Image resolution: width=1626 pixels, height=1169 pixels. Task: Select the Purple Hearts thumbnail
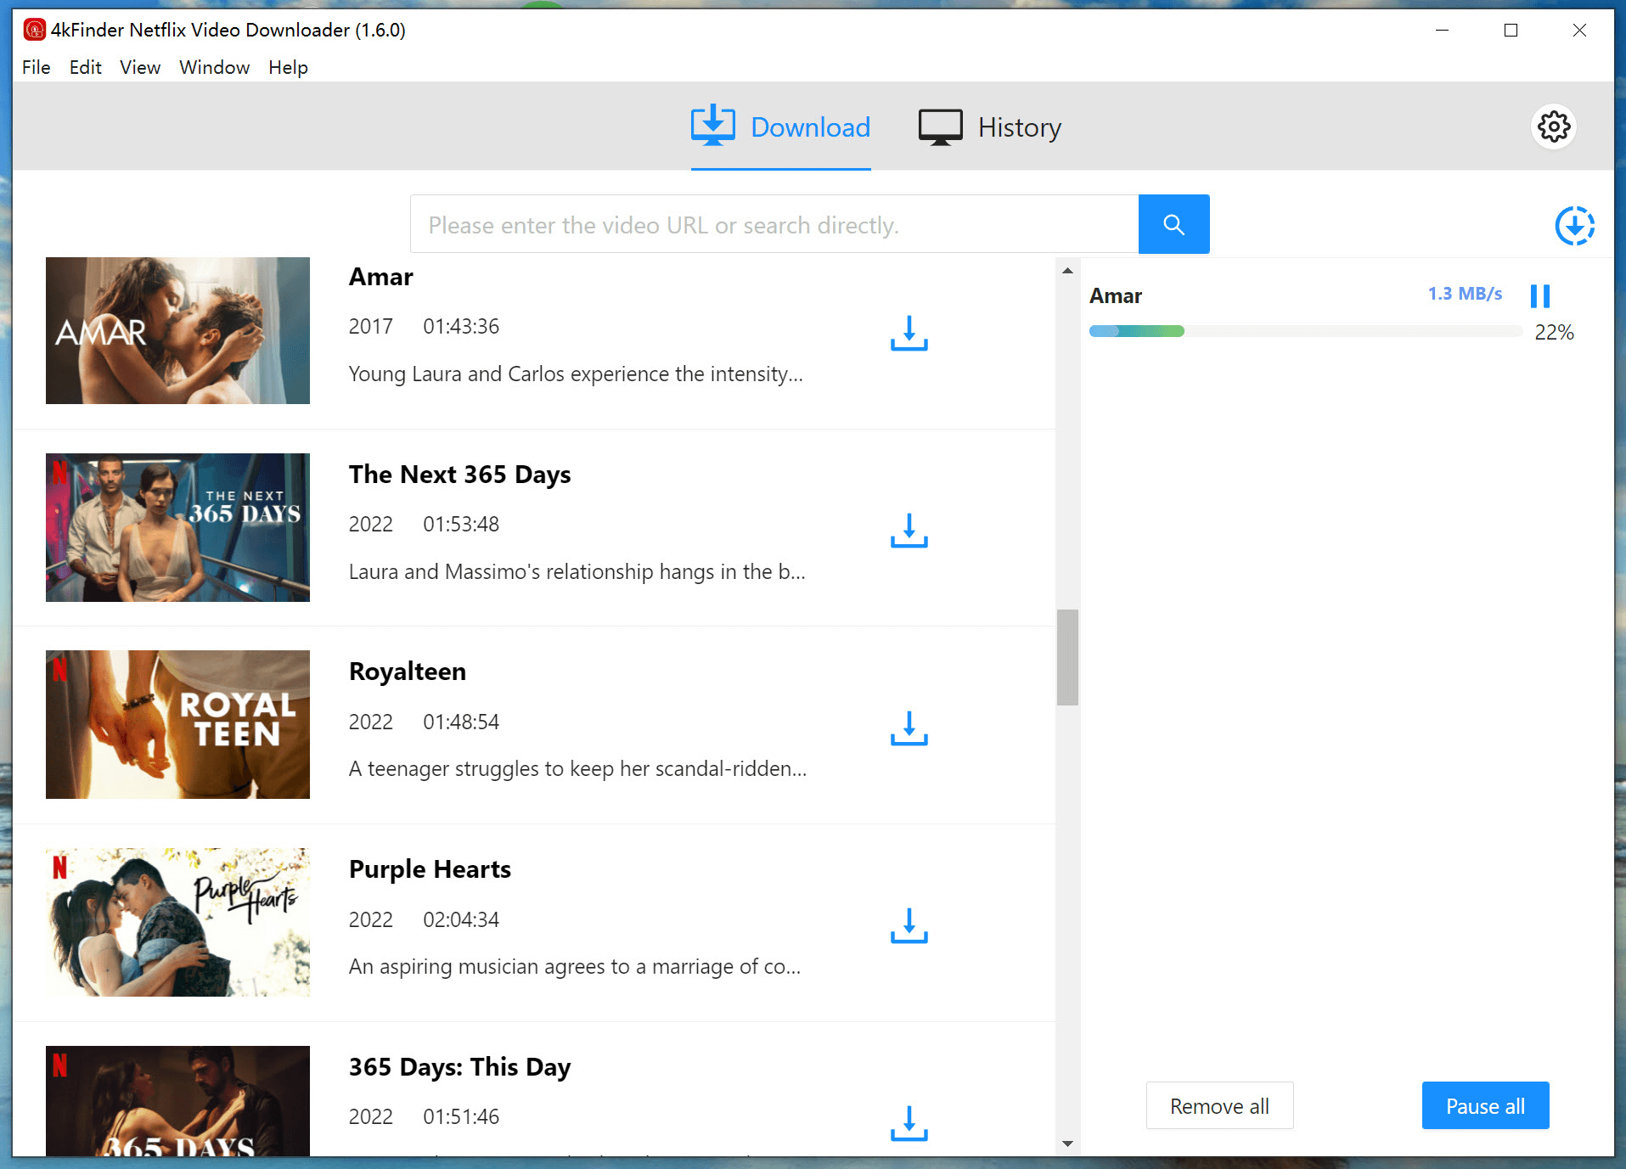pyautogui.click(x=177, y=922)
